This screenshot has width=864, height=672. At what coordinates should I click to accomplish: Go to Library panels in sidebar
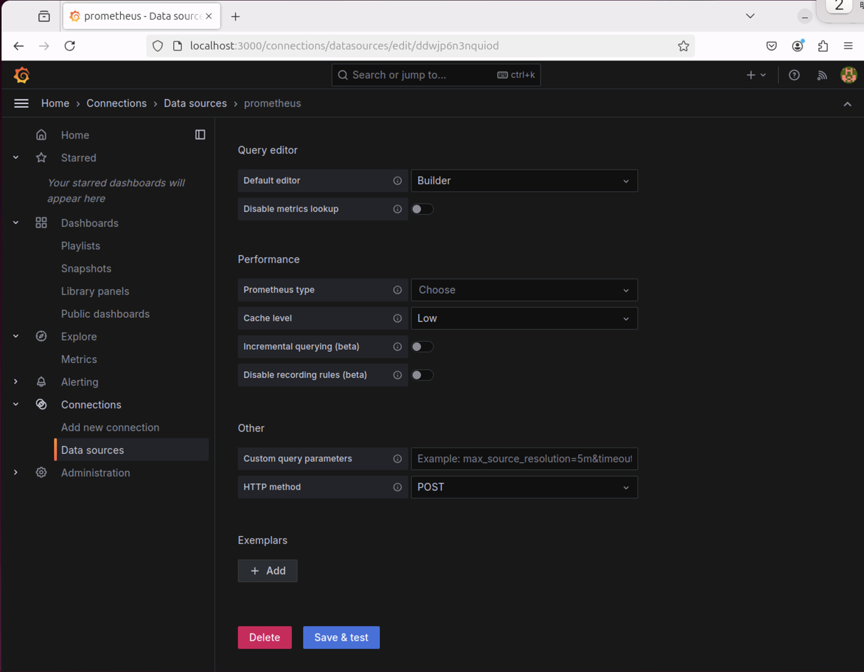pos(95,291)
